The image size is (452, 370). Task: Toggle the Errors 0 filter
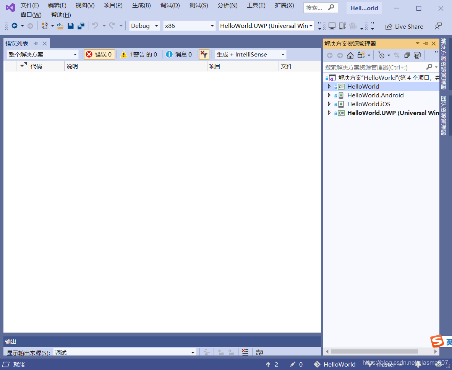tap(99, 55)
